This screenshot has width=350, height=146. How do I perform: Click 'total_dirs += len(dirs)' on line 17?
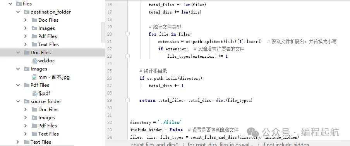(x=175, y=12)
